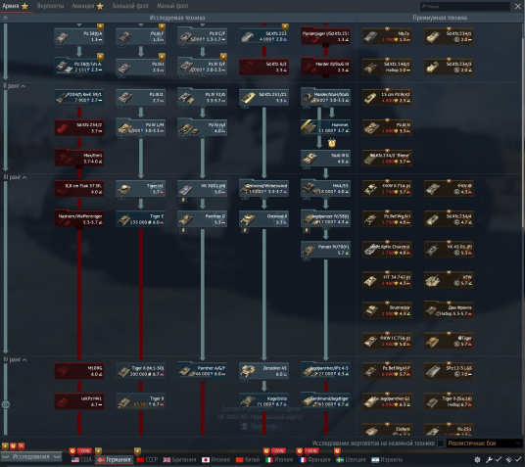This screenshot has height=467, width=525.
Task: Open settings via the gear icon
Action: pos(477,459)
